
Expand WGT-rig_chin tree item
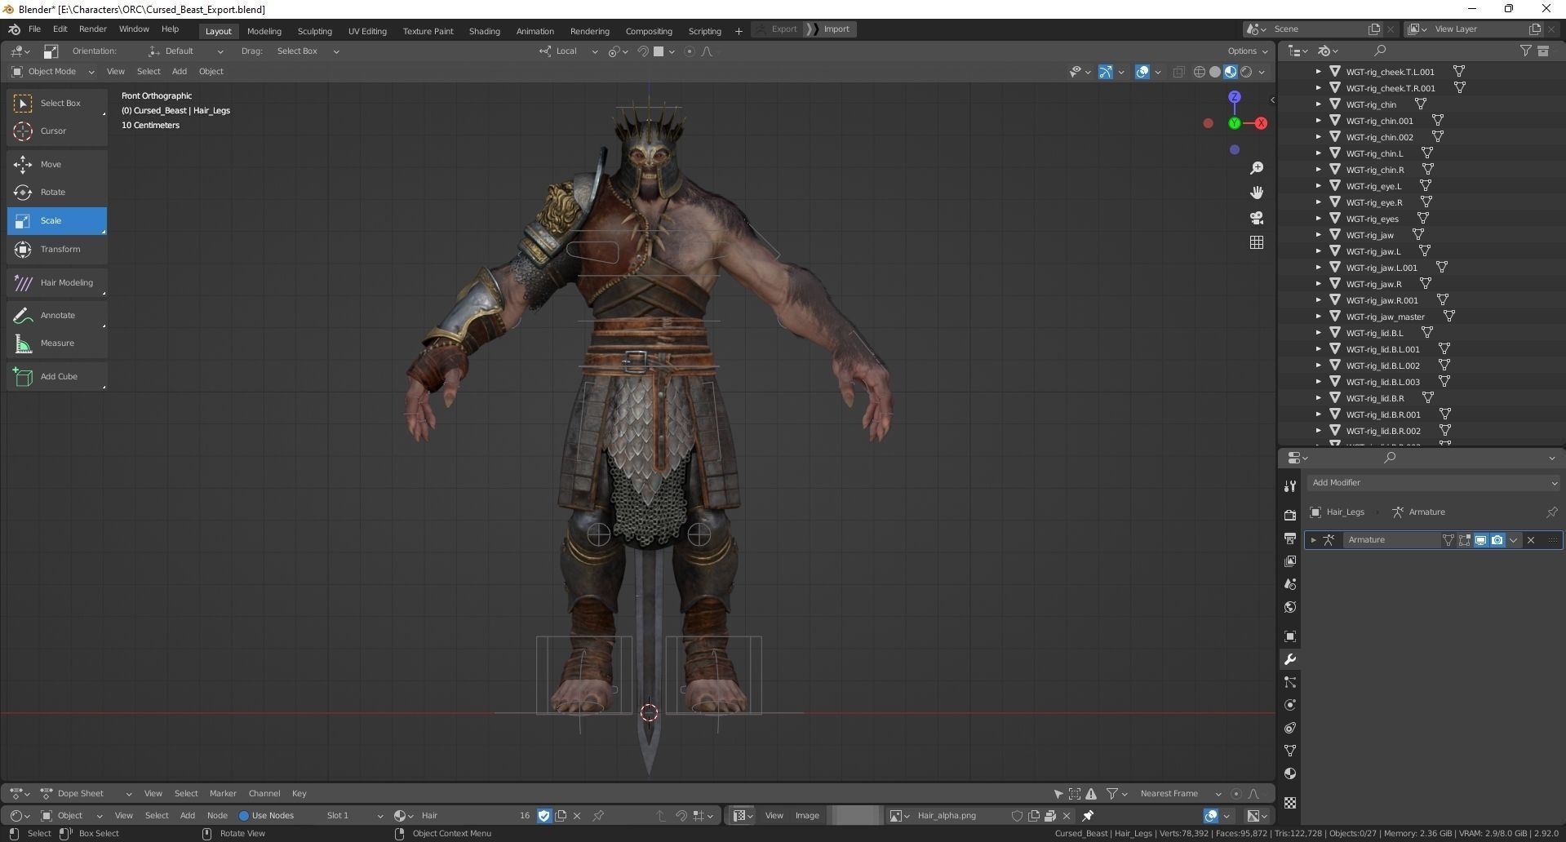(1318, 104)
